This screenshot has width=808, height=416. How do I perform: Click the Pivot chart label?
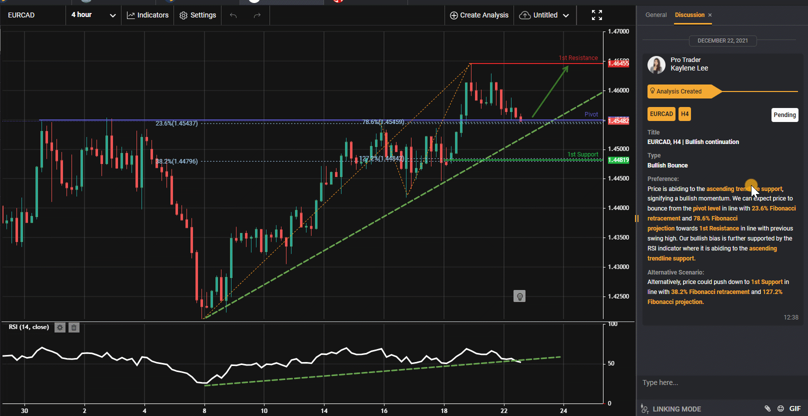coord(591,114)
